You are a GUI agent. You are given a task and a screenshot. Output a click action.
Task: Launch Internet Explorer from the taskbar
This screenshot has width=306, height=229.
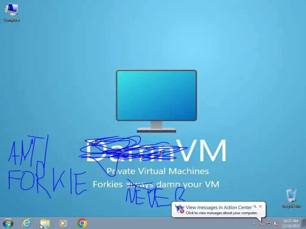pos(27,223)
